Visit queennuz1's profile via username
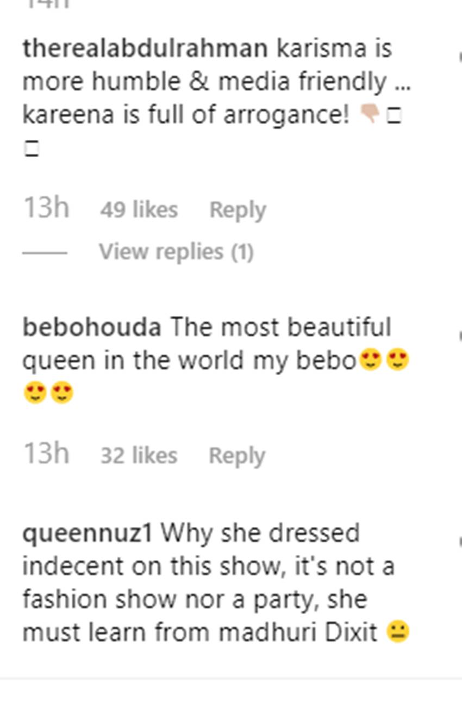Screen dimensions: 462x701 (x=87, y=533)
